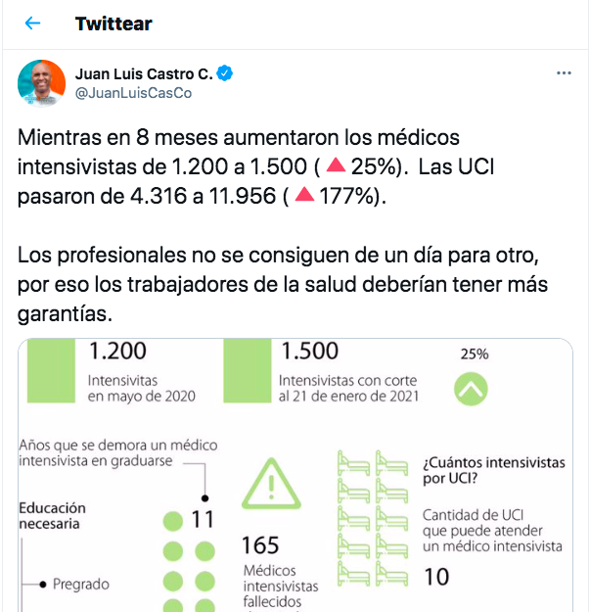The height and width of the screenshot is (612, 590).
Task: Click the green warning triangle icon
Action: [x=271, y=484]
